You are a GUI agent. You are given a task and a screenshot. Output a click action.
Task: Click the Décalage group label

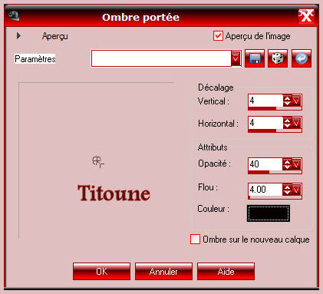click(216, 88)
